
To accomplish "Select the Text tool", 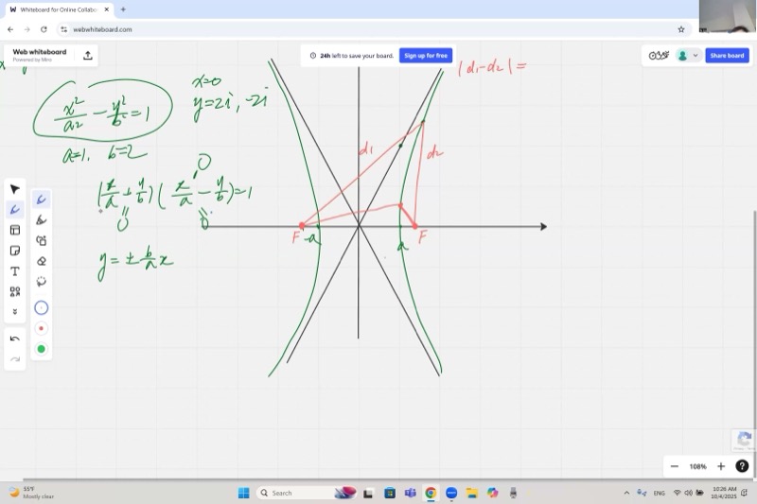I will (x=15, y=271).
